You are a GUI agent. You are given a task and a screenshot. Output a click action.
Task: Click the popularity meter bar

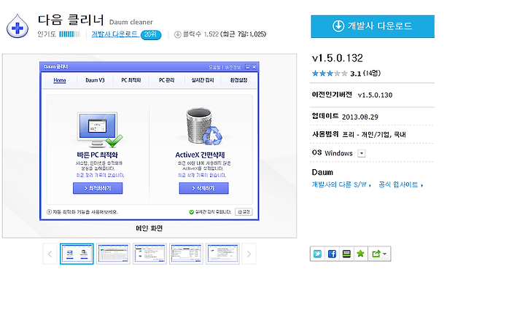[69, 34]
